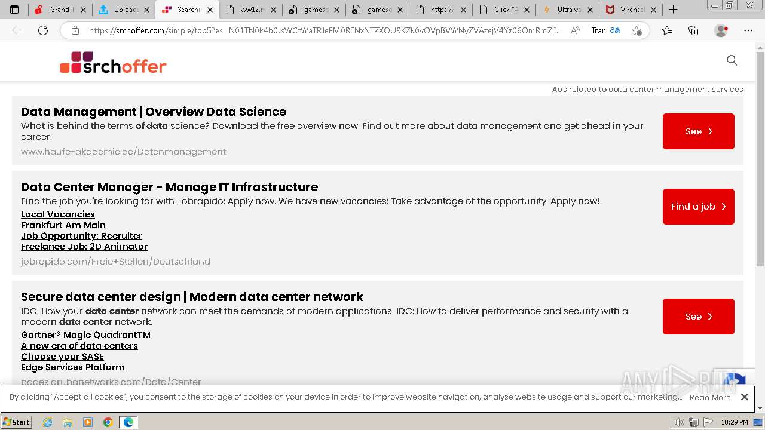Refresh the page with reload button

pos(43,30)
